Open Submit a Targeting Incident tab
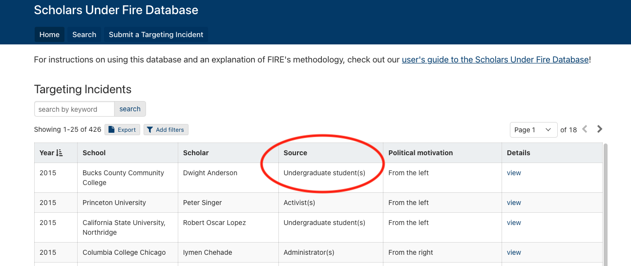This screenshot has width=631, height=266. pyautogui.click(x=156, y=35)
